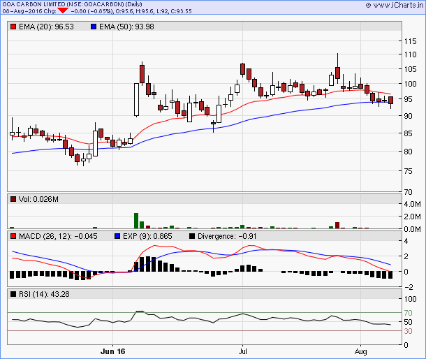Click the 75 price axis label
The height and width of the screenshot is (359, 426).
click(x=408, y=171)
